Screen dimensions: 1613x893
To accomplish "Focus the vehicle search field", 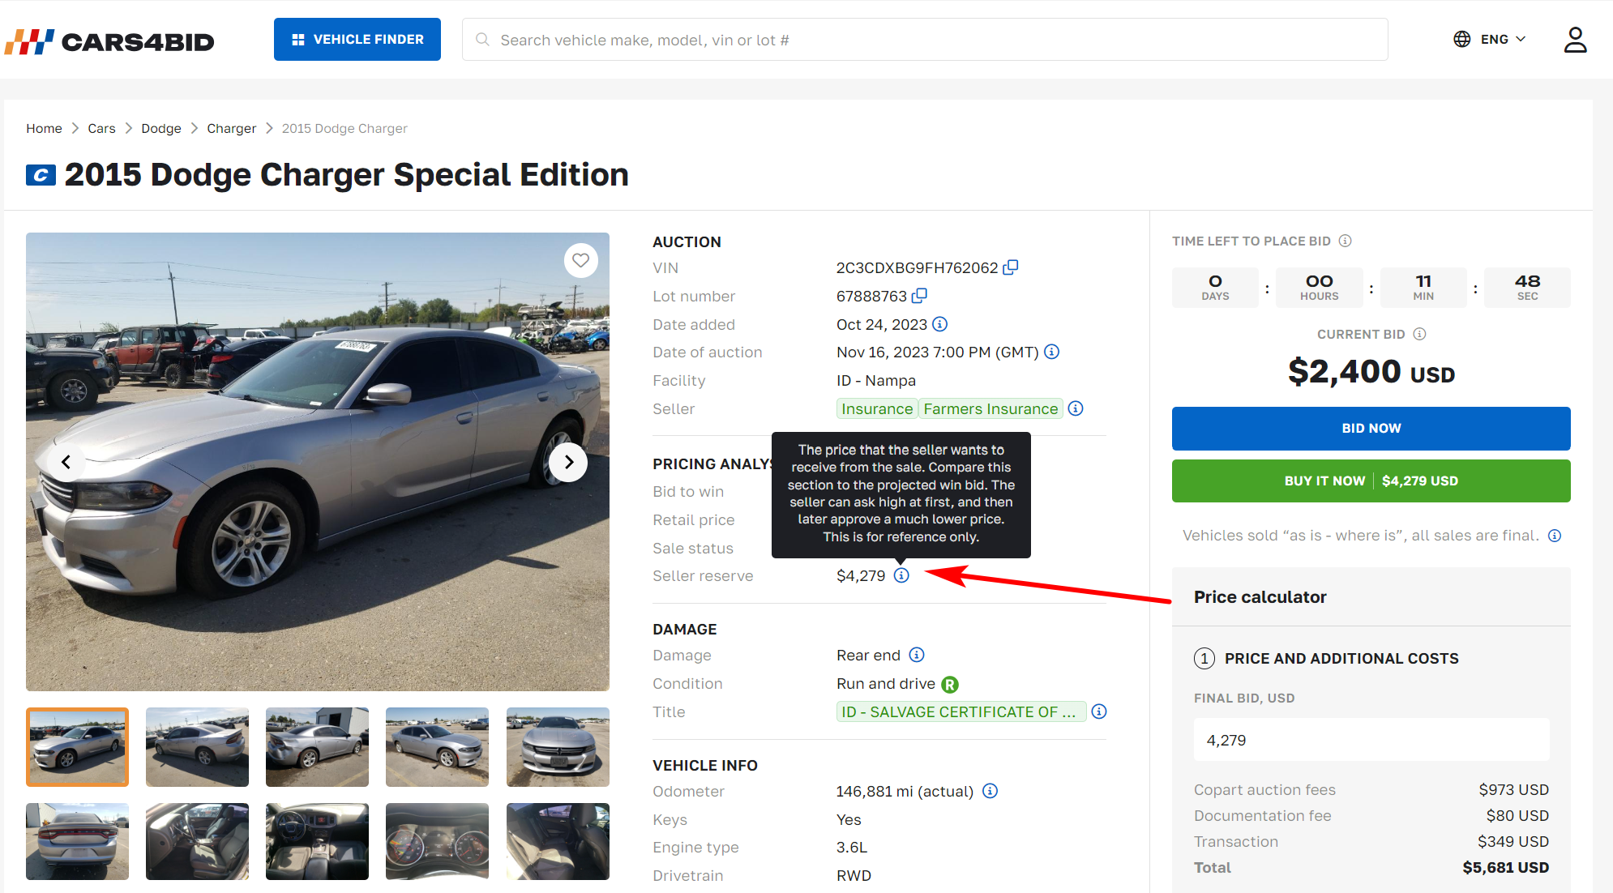I will pyautogui.click(x=925, y=40).
